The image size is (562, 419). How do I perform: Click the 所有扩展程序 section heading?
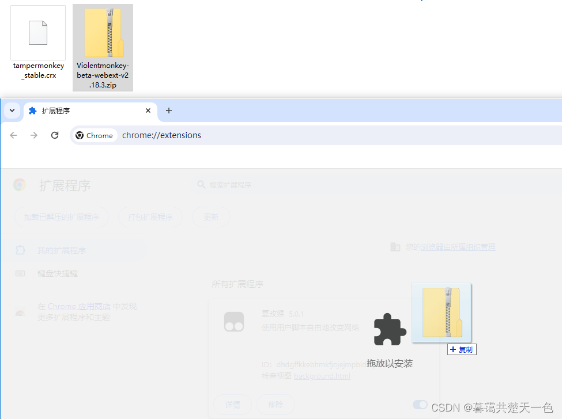(237, 284)
